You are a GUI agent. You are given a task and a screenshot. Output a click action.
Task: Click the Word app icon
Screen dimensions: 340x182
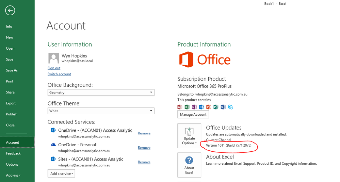click(x=223, y=107)
